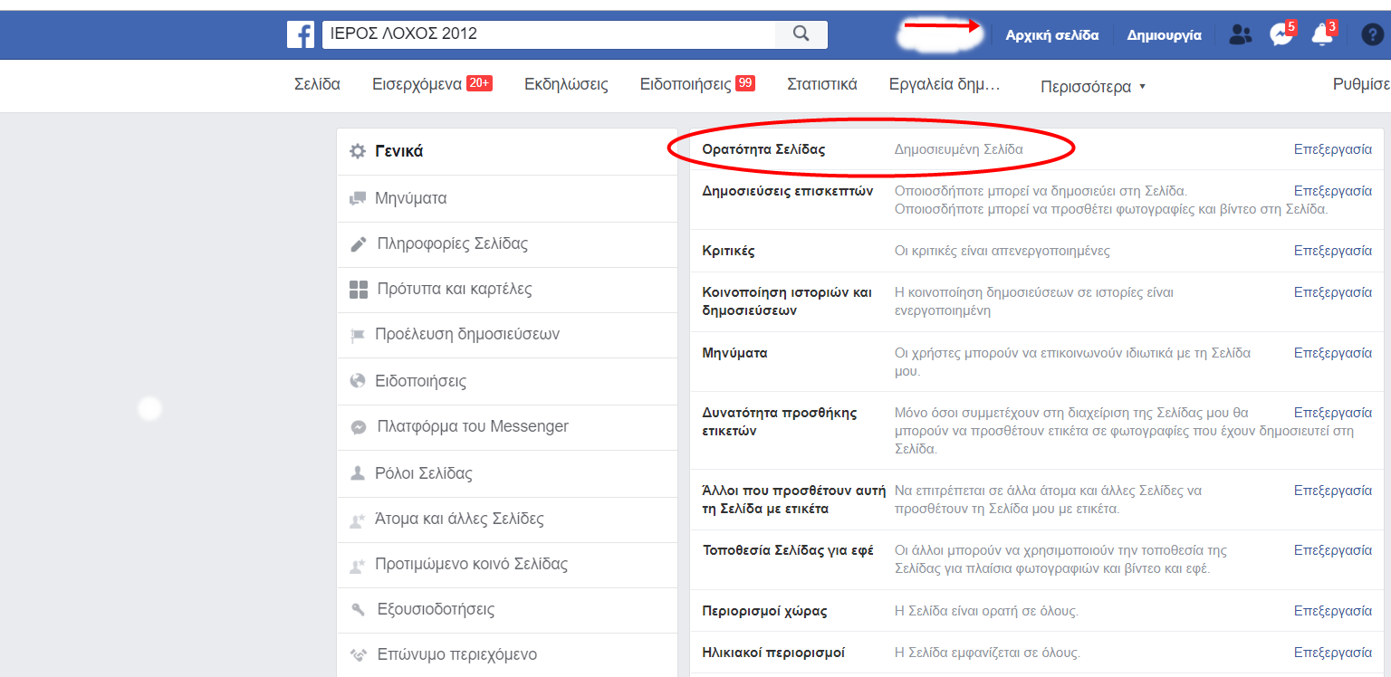Edit Ηλικιακοί περιορισμοί via Επεξεργασία
Viewport: 1391px width, 677px height.
tap(1333, 653)
